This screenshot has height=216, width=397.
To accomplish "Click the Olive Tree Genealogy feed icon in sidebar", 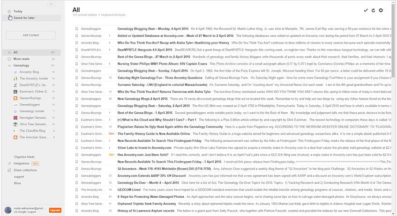I will pos(15,124).
